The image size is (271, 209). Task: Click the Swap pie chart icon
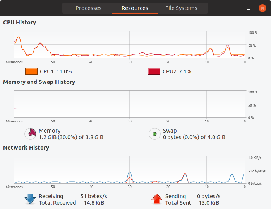coord(155,134)
